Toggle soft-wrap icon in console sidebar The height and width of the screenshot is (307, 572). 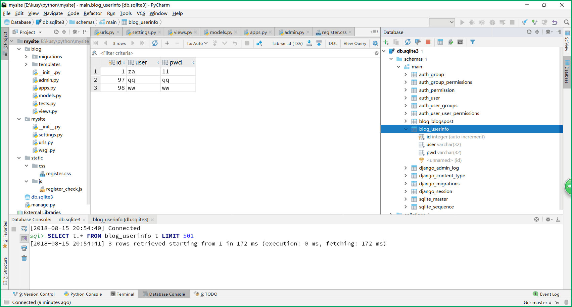(24, 229)
